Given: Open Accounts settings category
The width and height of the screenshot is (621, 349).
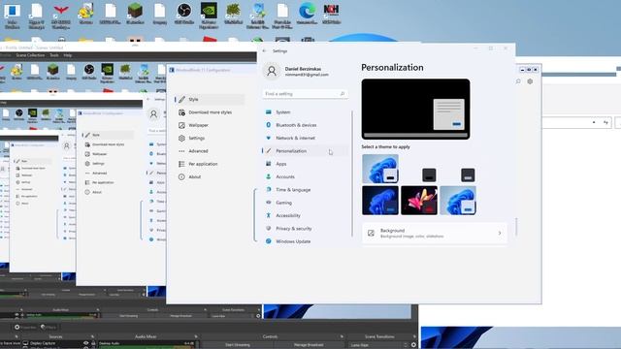Looking at the screenshot, I should 305,176.
